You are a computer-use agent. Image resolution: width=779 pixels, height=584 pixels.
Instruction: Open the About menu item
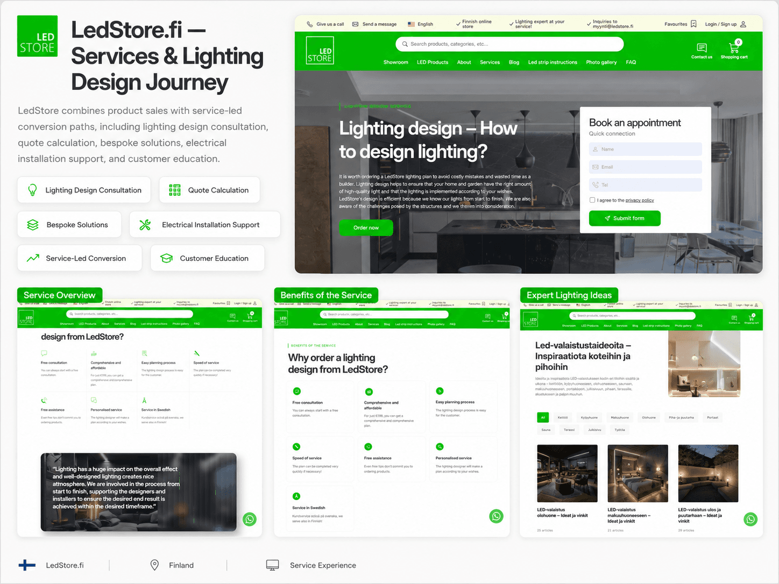click(x=464, y=62)
